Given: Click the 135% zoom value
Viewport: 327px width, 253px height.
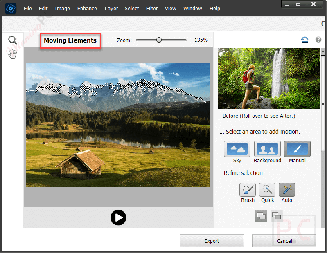Looking at the screenshot, I should [201, 40].
